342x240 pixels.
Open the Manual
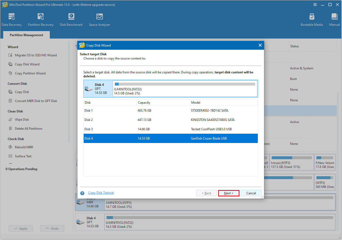(x=334, y=19)
